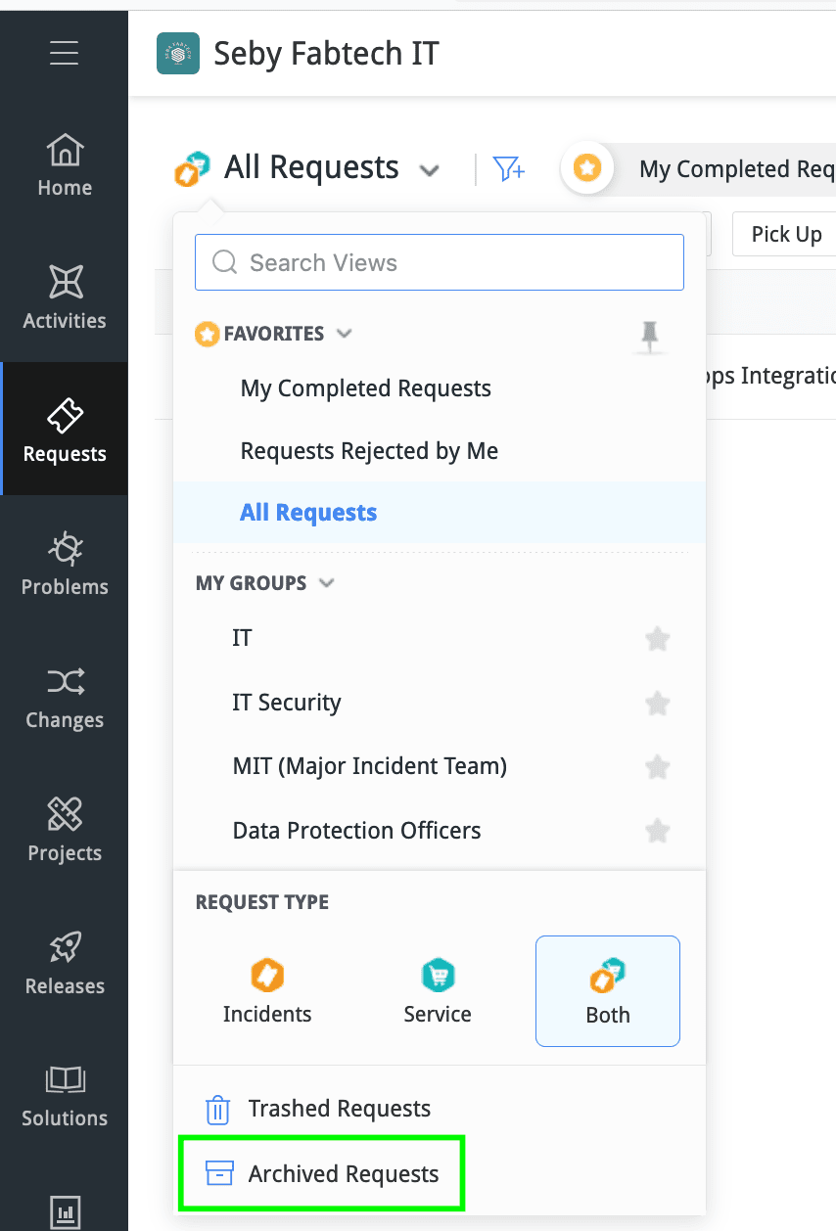Navigate to the Changes module
836x1231 pixels.
[x=65, y=697]
